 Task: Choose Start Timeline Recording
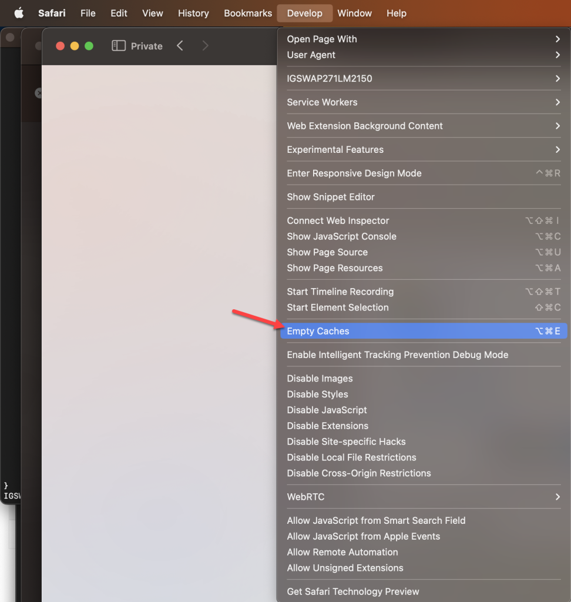(424, 292)
